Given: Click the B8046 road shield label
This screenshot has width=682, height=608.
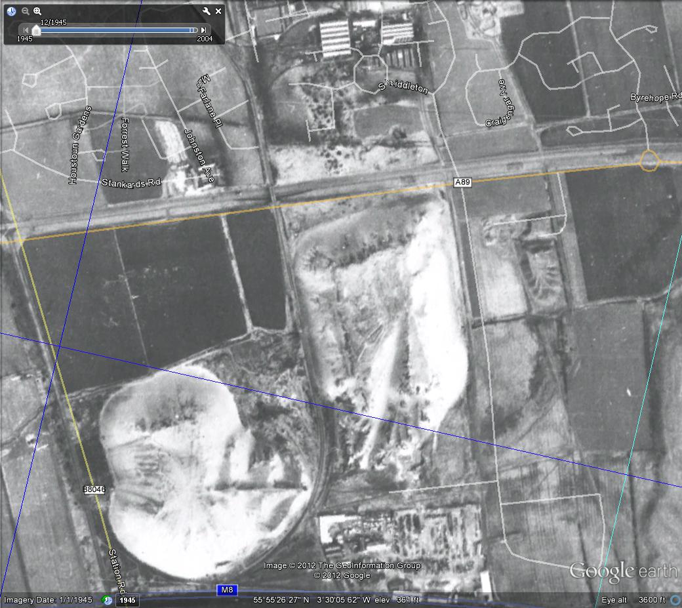Looking at the screenshot, I should (94, 489).
